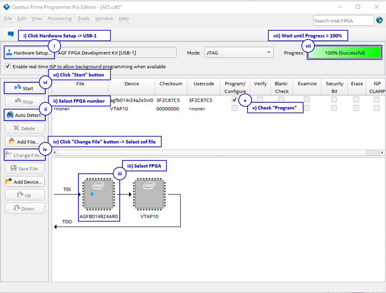Run Auto Detect for devices
The image size is (386, 293).
25,115
